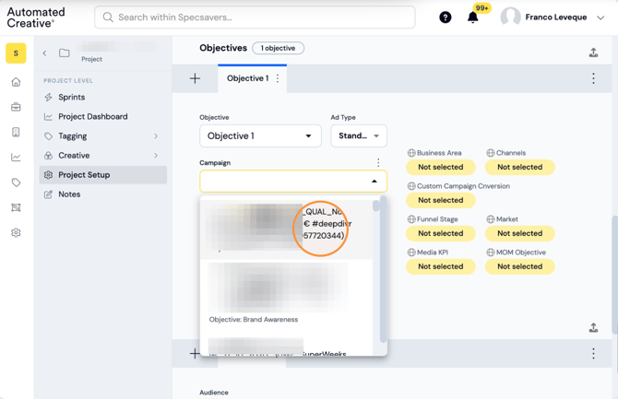Click the Automated Creative logo
The width and height of the screenshot is (618, 400).
[x=36, y=18]
